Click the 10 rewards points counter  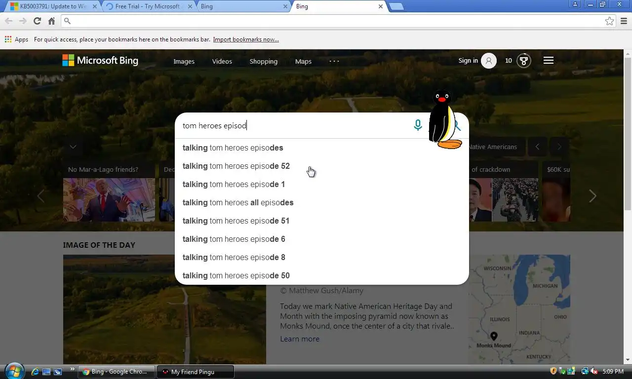509,61
